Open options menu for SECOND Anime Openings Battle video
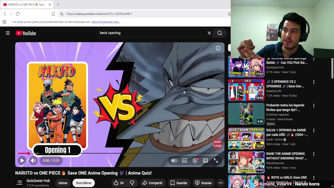Viewport: 334px width, 188px height. coord(314,59)
